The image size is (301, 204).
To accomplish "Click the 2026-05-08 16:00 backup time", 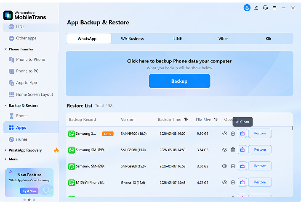I will 173,133.
